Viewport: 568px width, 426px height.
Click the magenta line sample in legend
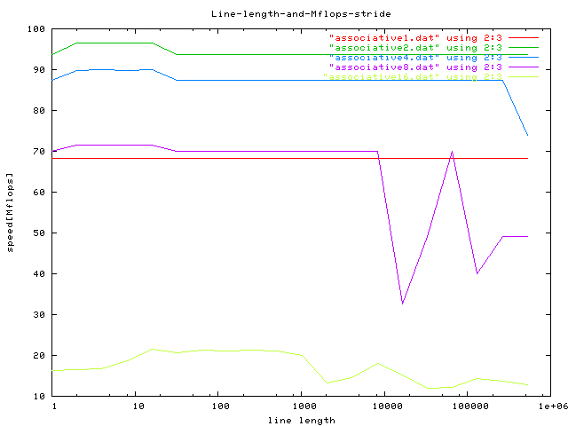[x=524, y=67]
